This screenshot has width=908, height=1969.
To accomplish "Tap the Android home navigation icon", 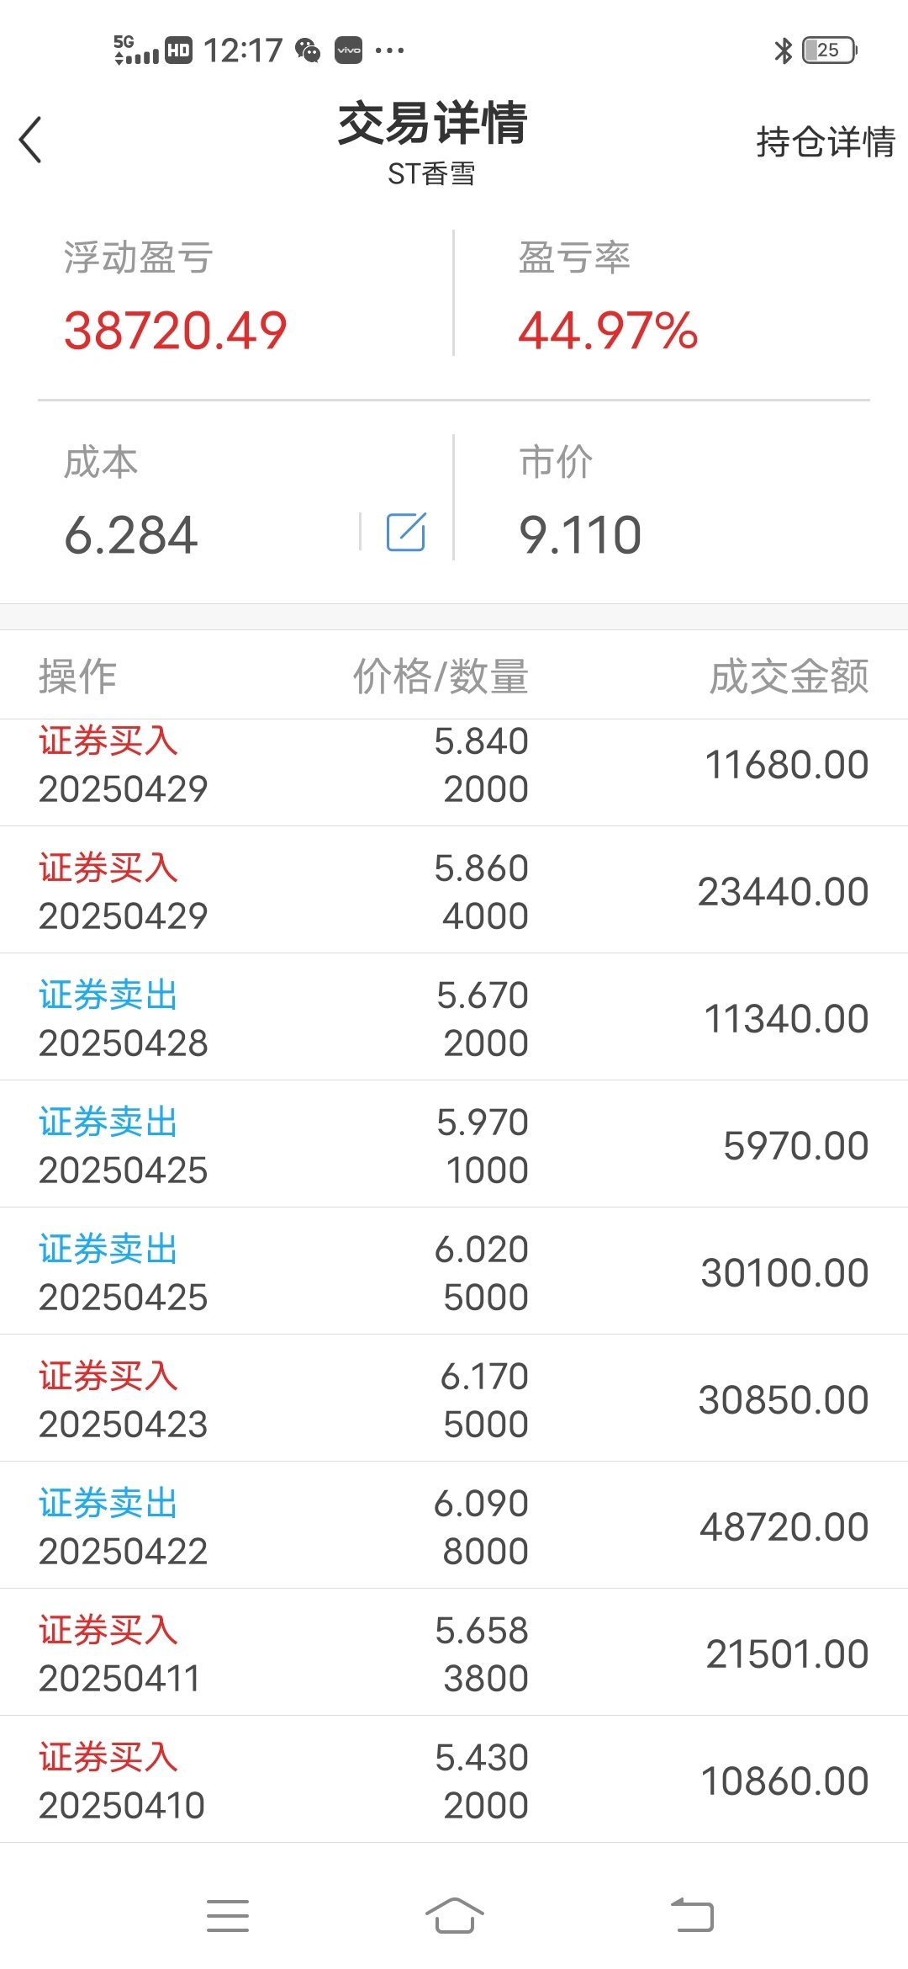I will coord(454,1916).
